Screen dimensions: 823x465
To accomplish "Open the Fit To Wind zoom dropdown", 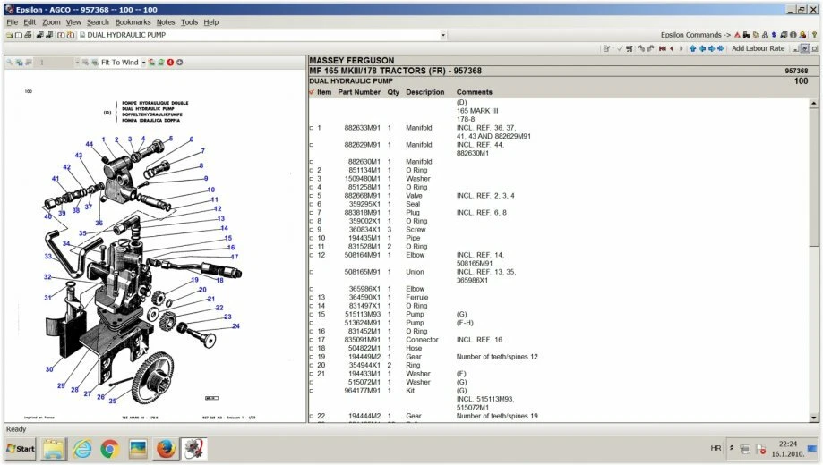I will tap(143, 63).
